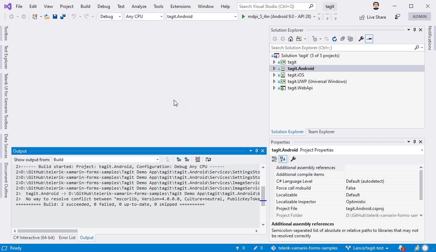The image size is (436, 252).
Task: Click Collapse All in Solution Explorer toolbar
Action: [342, 39]
